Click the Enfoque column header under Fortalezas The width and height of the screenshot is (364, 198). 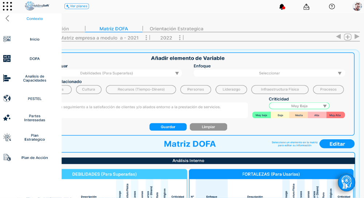click(212, 197)
